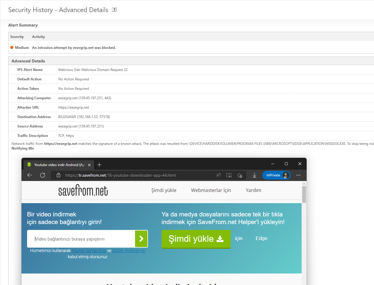The width and height of the screenshot is (374, 285).
Task: View site information lock icon
Action: click(59, 175)
